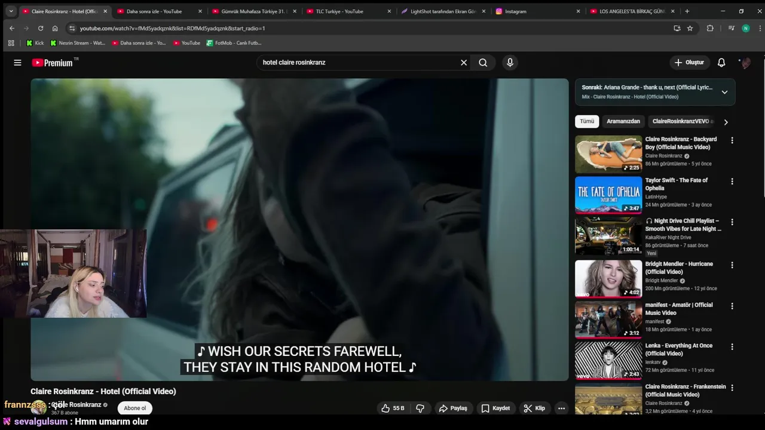765x430 pixels.
Task: Switch to the Gümrük Muhafaza Türkiye tab
Action: (x=254, y=11)
